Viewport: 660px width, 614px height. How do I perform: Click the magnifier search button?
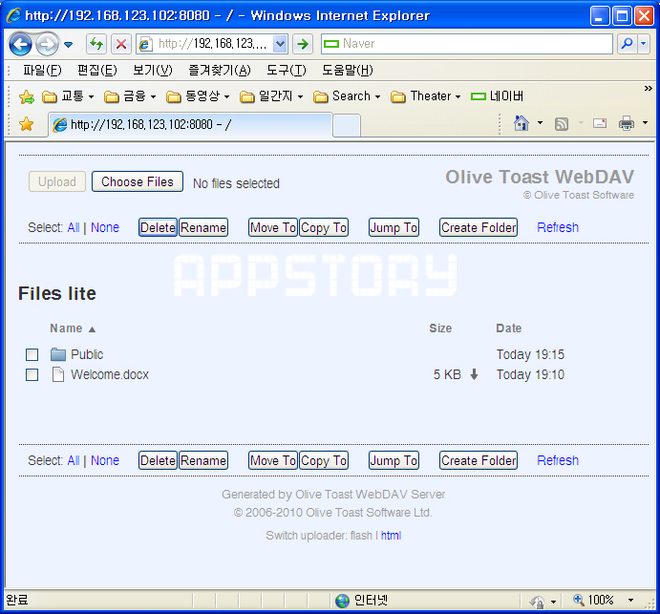tap(628, 44)
